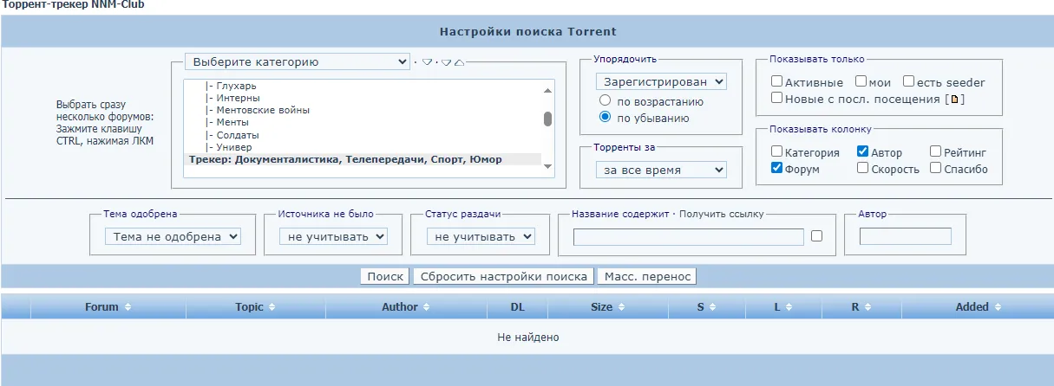This screenshot has height=386, width=1054.
Task: Click the sort arrows beside Forum header
Action: click(x=128, y=307)
